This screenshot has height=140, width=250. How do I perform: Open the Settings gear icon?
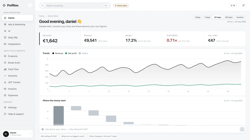tap(5, 107)
